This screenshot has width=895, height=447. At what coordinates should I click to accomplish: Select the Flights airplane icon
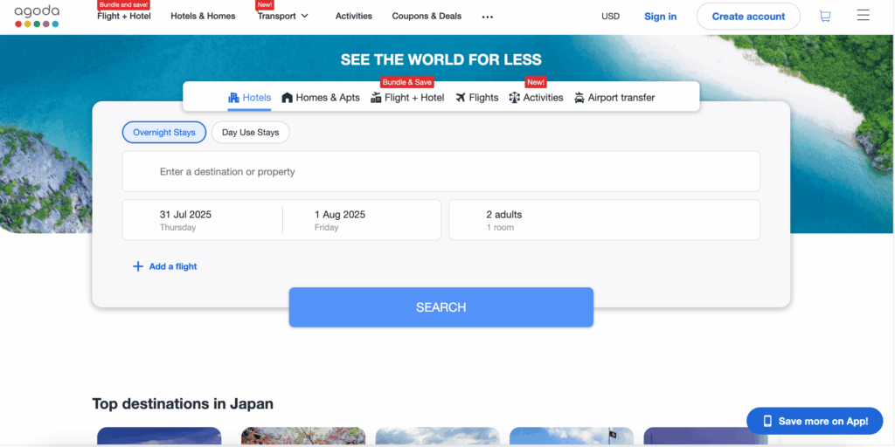pyautogui.click(x=461, y=98)
